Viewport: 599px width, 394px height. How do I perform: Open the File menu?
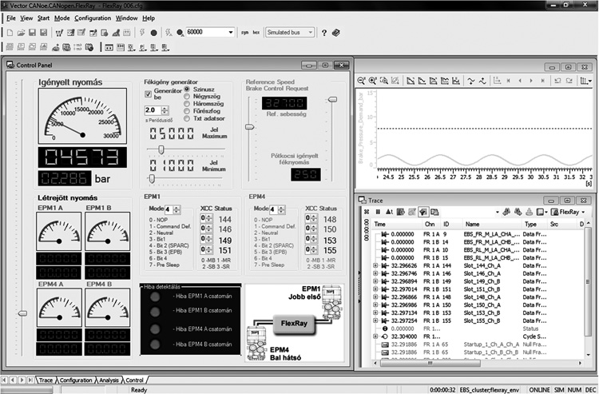[11, 18]
